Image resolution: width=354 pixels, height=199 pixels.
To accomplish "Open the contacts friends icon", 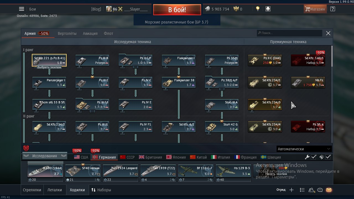I will (312, 190).
